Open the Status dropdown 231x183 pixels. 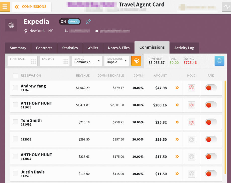(x=87, y=61)
